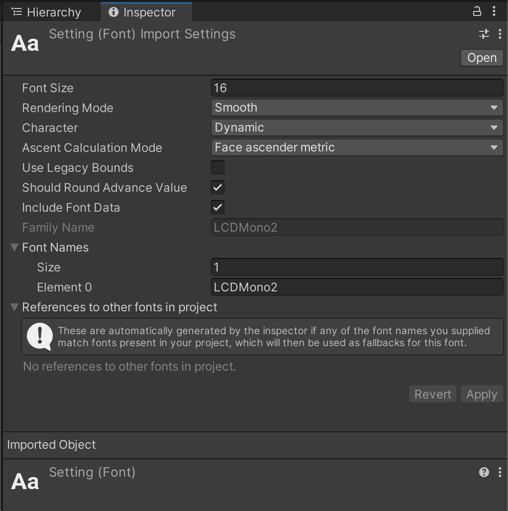Open the Inspector tab's kebab menu
Image resolution: width=508 pixels, height=511 pixels.
point(494,11)
